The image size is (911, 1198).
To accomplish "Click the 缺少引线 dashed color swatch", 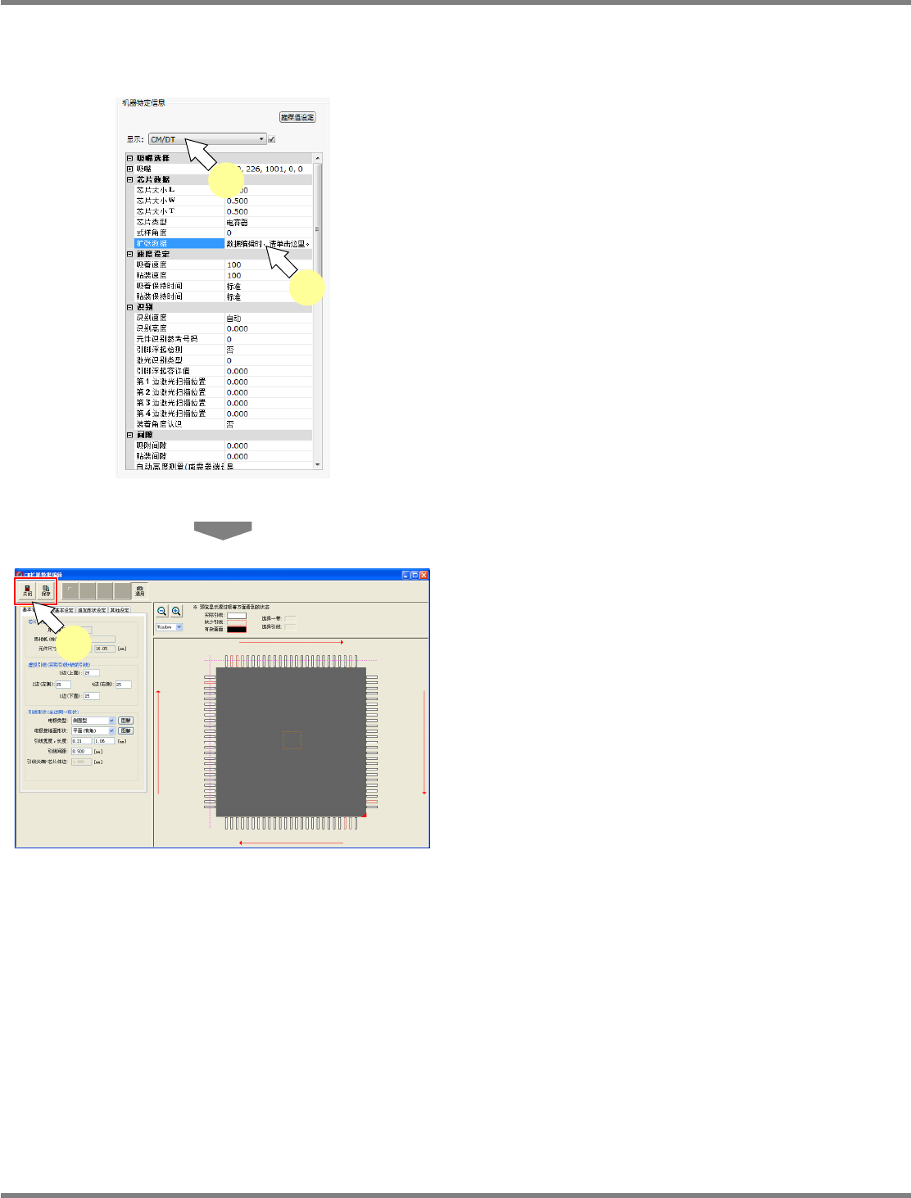I will tap(236, 622).
